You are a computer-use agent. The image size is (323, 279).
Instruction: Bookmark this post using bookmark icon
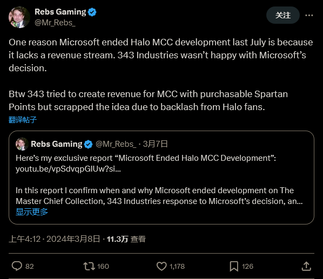234,266
